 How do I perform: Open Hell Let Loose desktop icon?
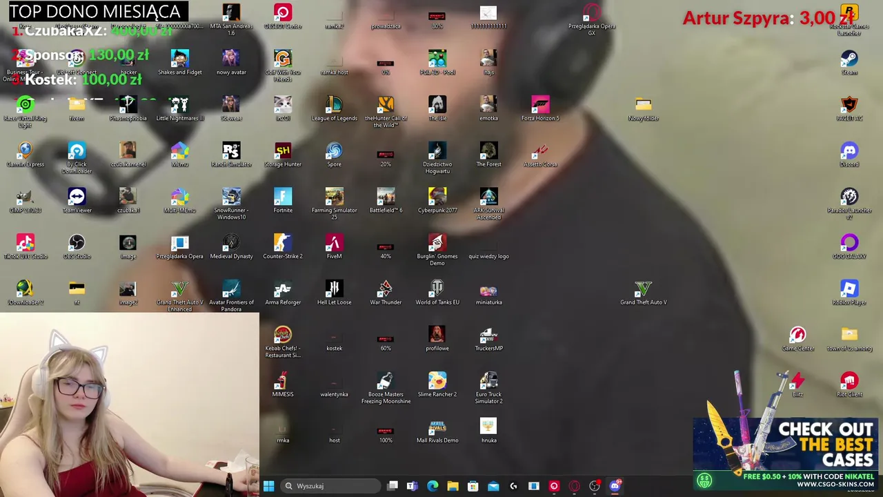334,293
